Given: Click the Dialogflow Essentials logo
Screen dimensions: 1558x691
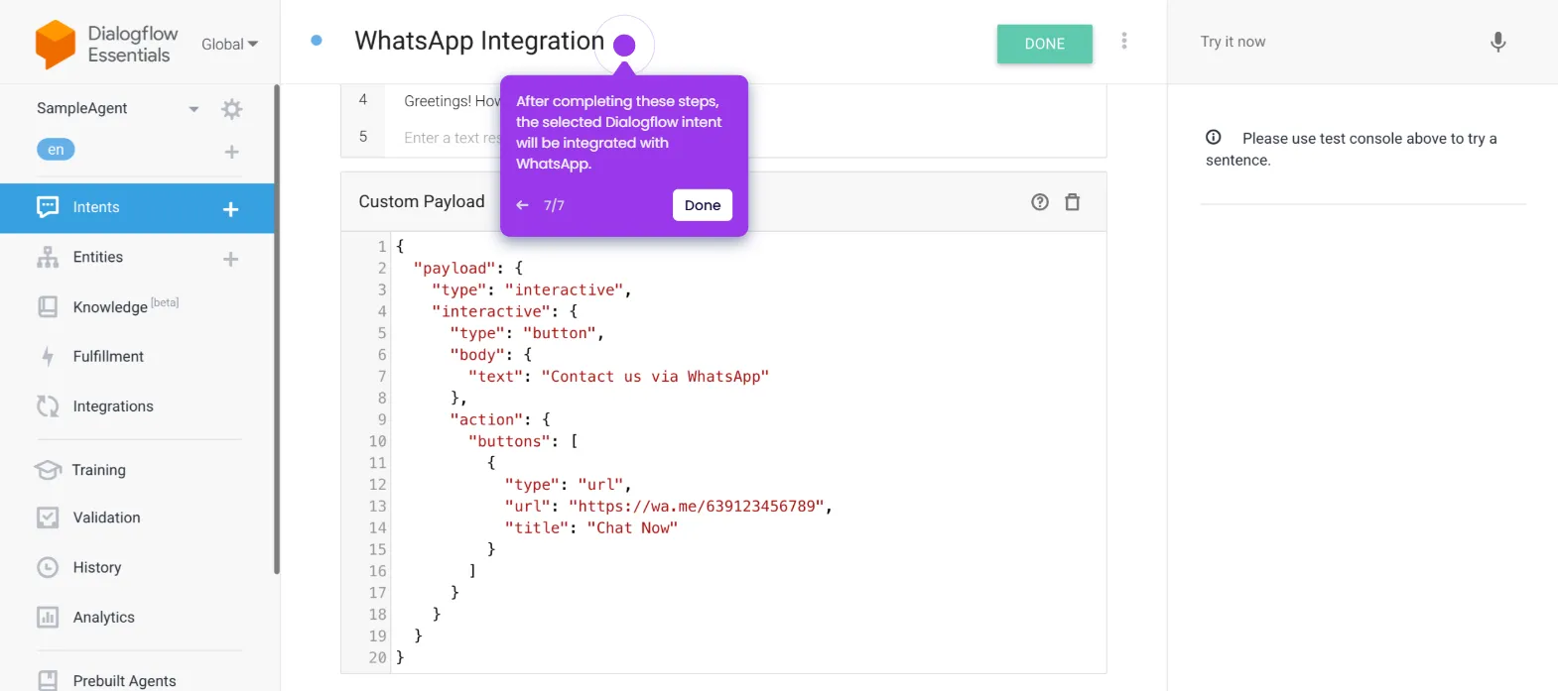Looking at the screenshot, I should point(106,44).
